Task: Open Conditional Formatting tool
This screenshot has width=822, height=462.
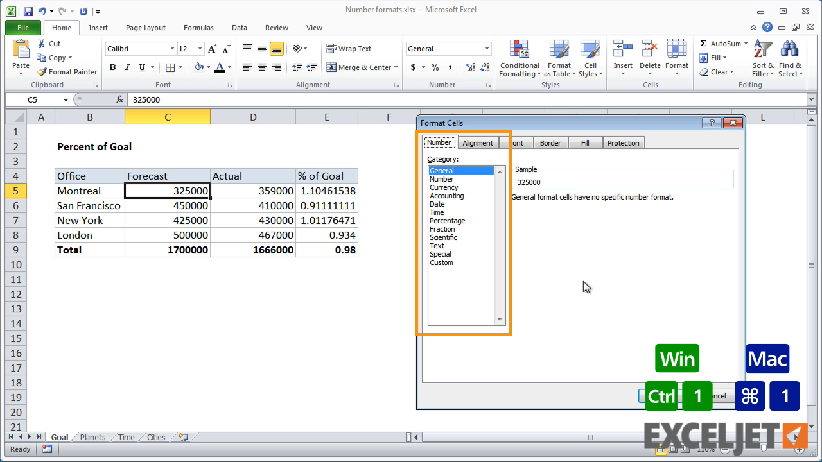Action: [x=520, y=59]
